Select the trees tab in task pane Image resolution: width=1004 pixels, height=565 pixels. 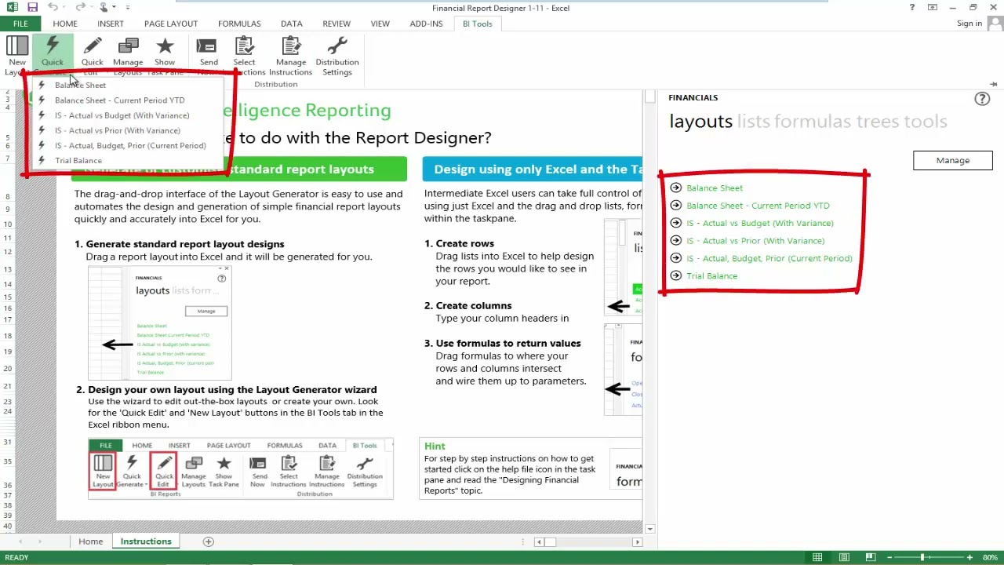pyautogui.click(x=878, y=122)
